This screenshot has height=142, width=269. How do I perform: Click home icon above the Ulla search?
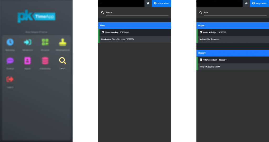(x=246, y=3)
